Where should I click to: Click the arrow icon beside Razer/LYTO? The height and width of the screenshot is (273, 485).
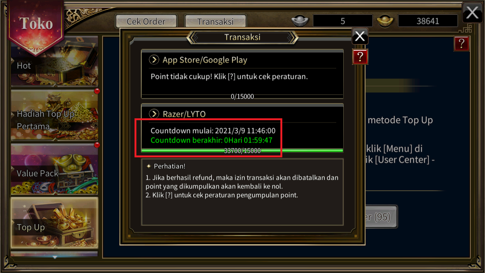(154, 114)
